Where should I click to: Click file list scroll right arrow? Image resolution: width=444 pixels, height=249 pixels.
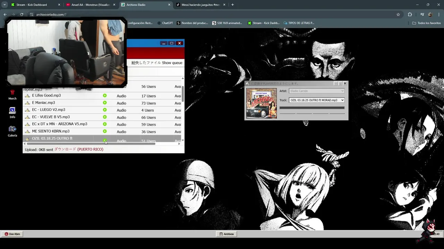click(179, 144)
